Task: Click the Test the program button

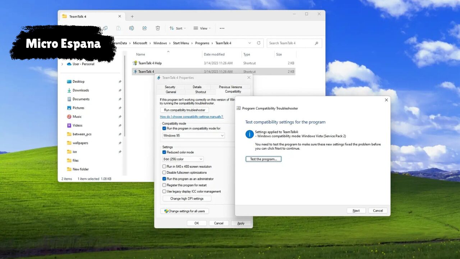Action: [x=263, y=159]
